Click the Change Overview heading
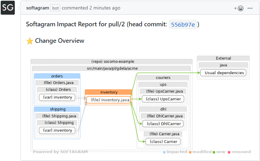 (x=60, y=41)
